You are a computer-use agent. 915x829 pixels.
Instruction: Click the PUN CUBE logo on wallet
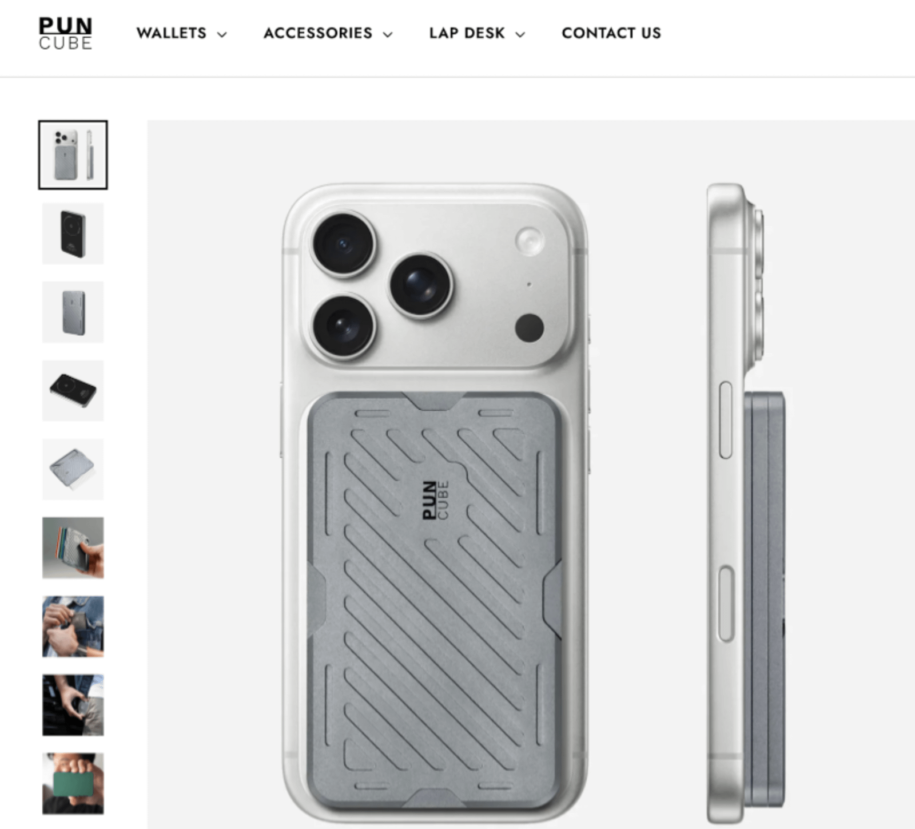[435, 500]
